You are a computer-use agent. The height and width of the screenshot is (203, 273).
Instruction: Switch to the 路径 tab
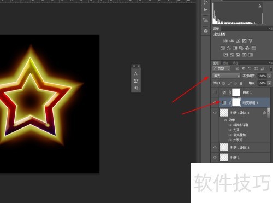coord(235,63)
